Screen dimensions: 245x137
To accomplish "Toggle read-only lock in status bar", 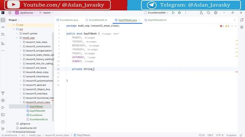I will coord(241,135).
